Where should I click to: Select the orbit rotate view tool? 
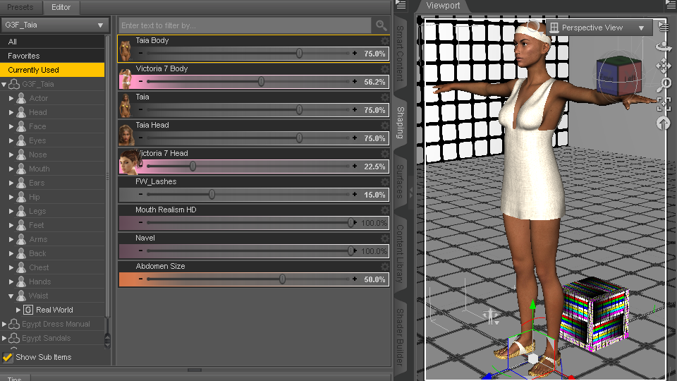point(663,46)
